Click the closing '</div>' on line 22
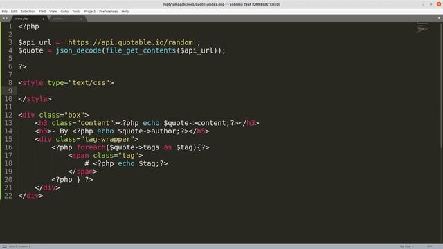This screenshot has width=443, height=249. (30, 196)
